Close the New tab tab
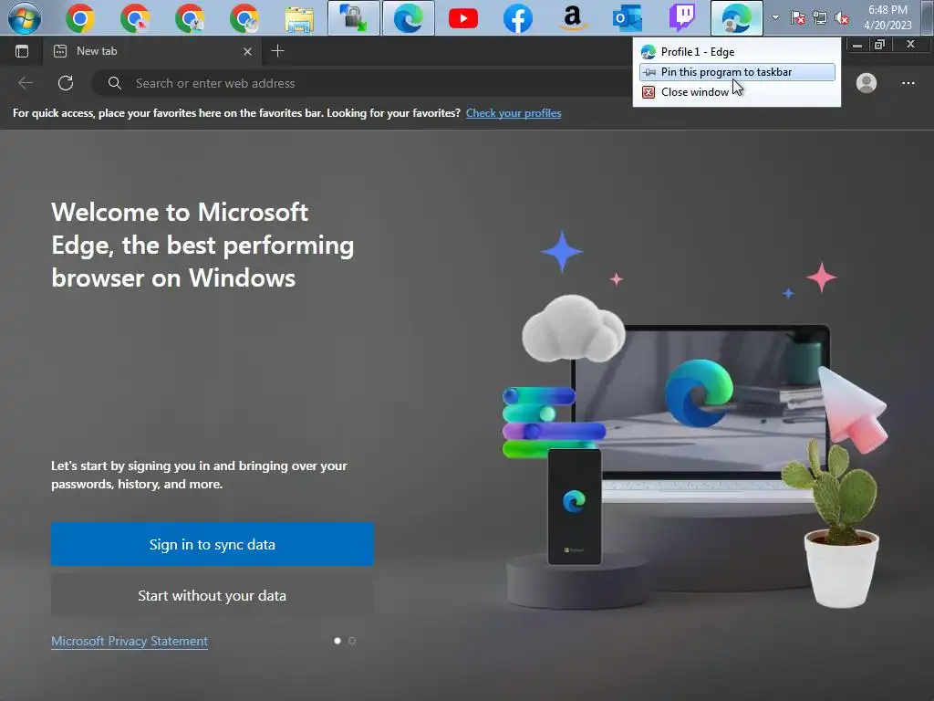 tap(248, 52)
